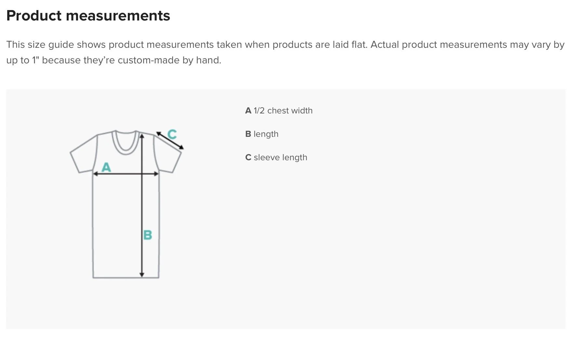Image resolution: width=573 pixels, height=338 pixels.
Task: Select the "C sleeve length" legend text
Action: [x=276, y=157]
